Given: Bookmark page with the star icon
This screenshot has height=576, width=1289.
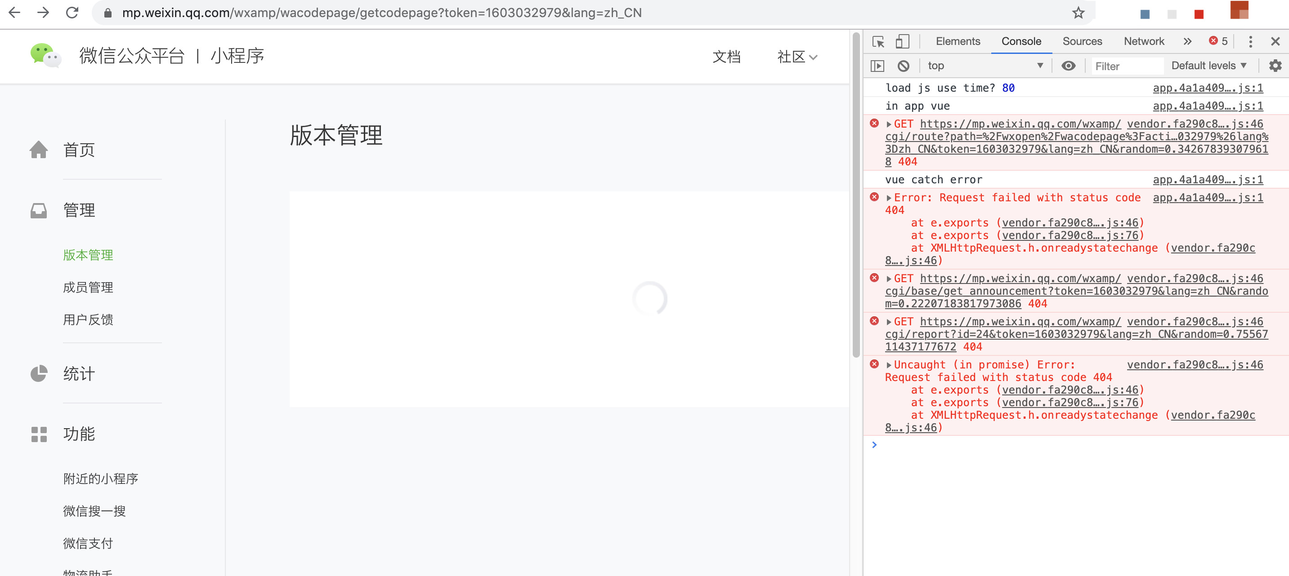Looking at the screenshot, I should pyautogui.click(x=1079, y=13).
